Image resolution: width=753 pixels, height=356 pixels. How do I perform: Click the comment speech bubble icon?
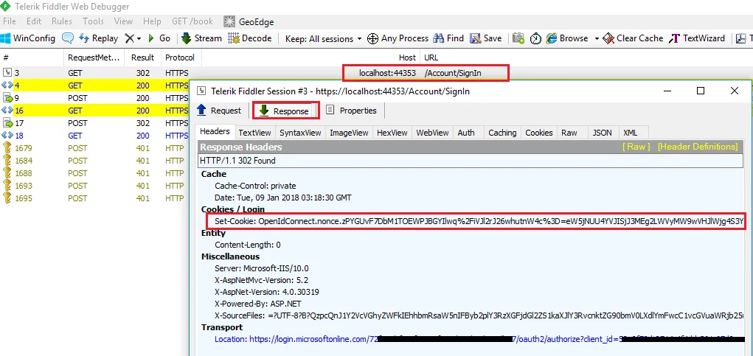[x=68, y=38]
